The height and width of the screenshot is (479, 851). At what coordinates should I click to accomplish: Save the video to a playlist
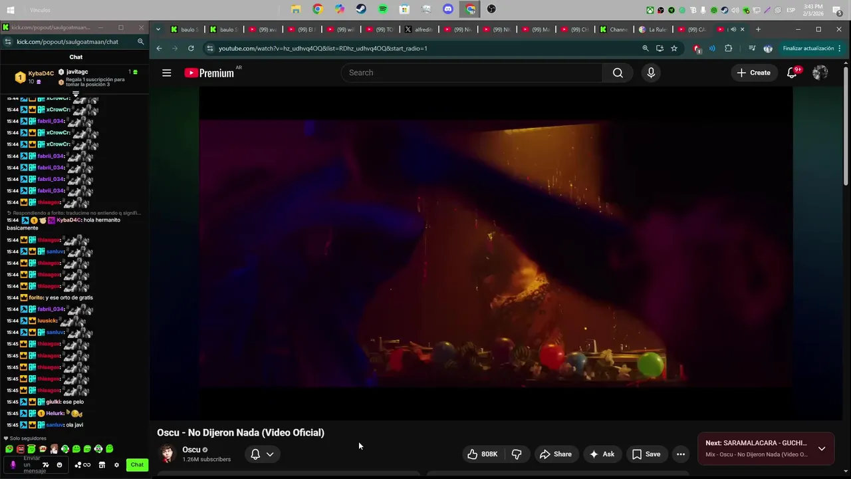coord(646,454)
